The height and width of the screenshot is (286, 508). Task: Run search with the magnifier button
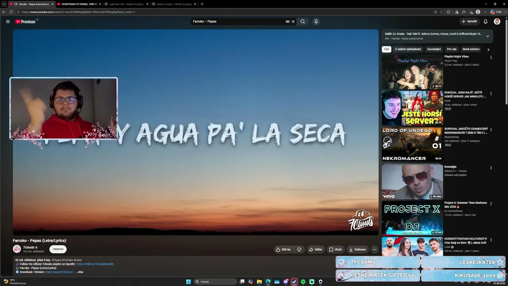pos(302,21)
